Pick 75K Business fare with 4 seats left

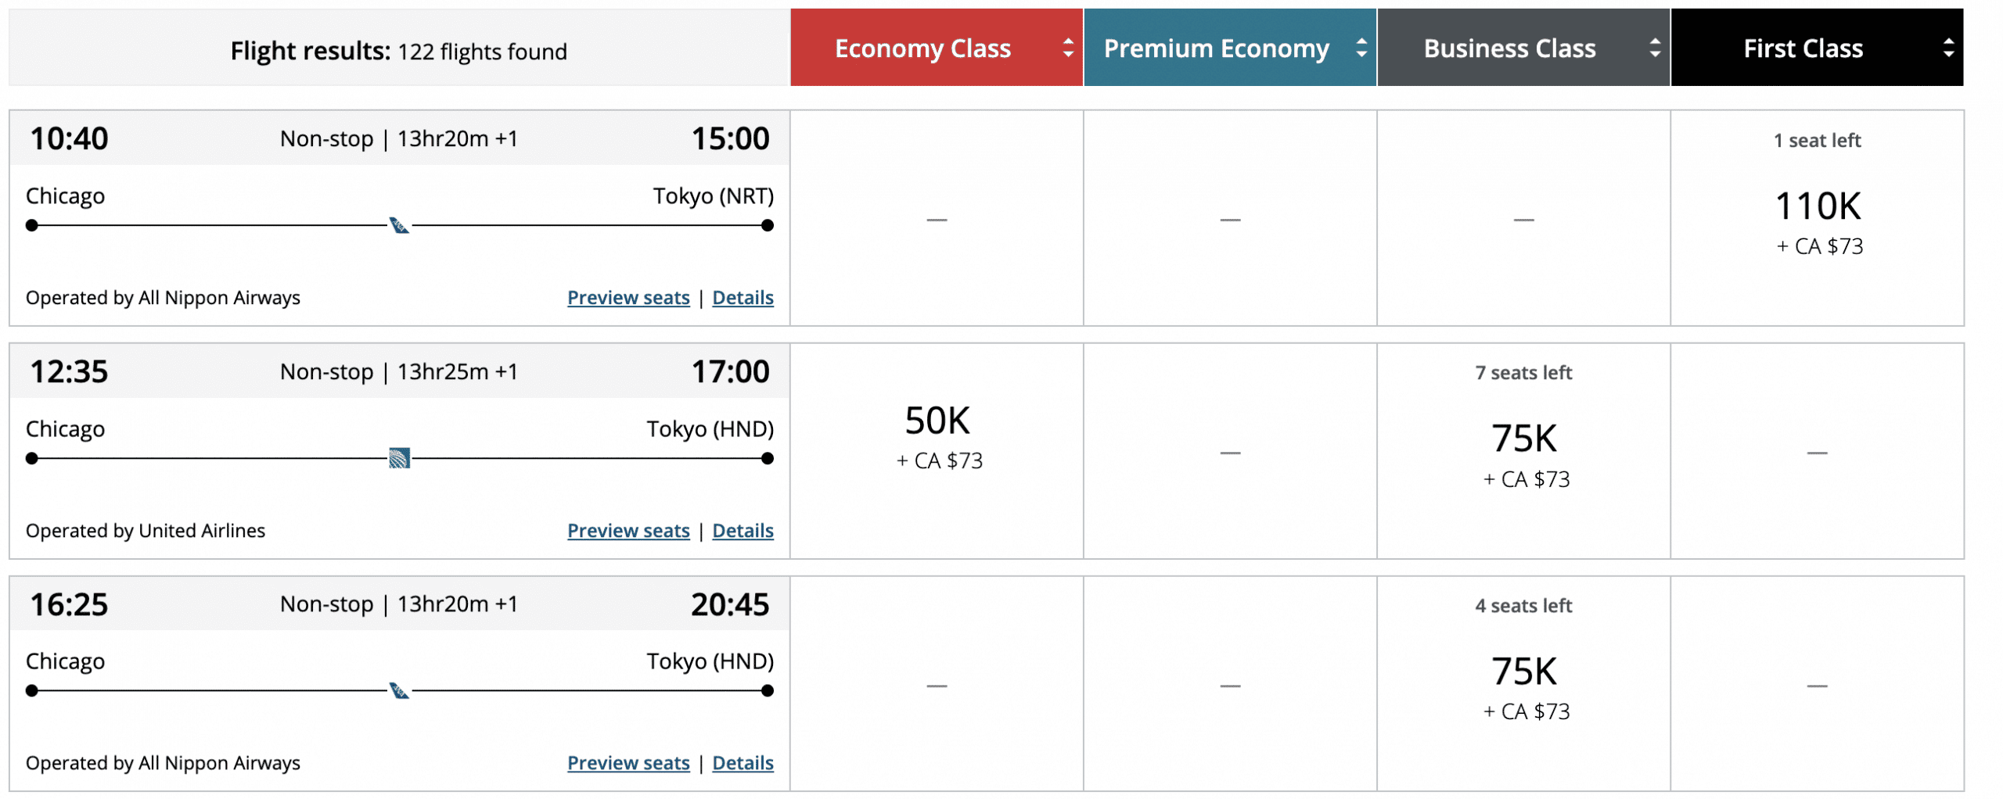coord(1523,672)
